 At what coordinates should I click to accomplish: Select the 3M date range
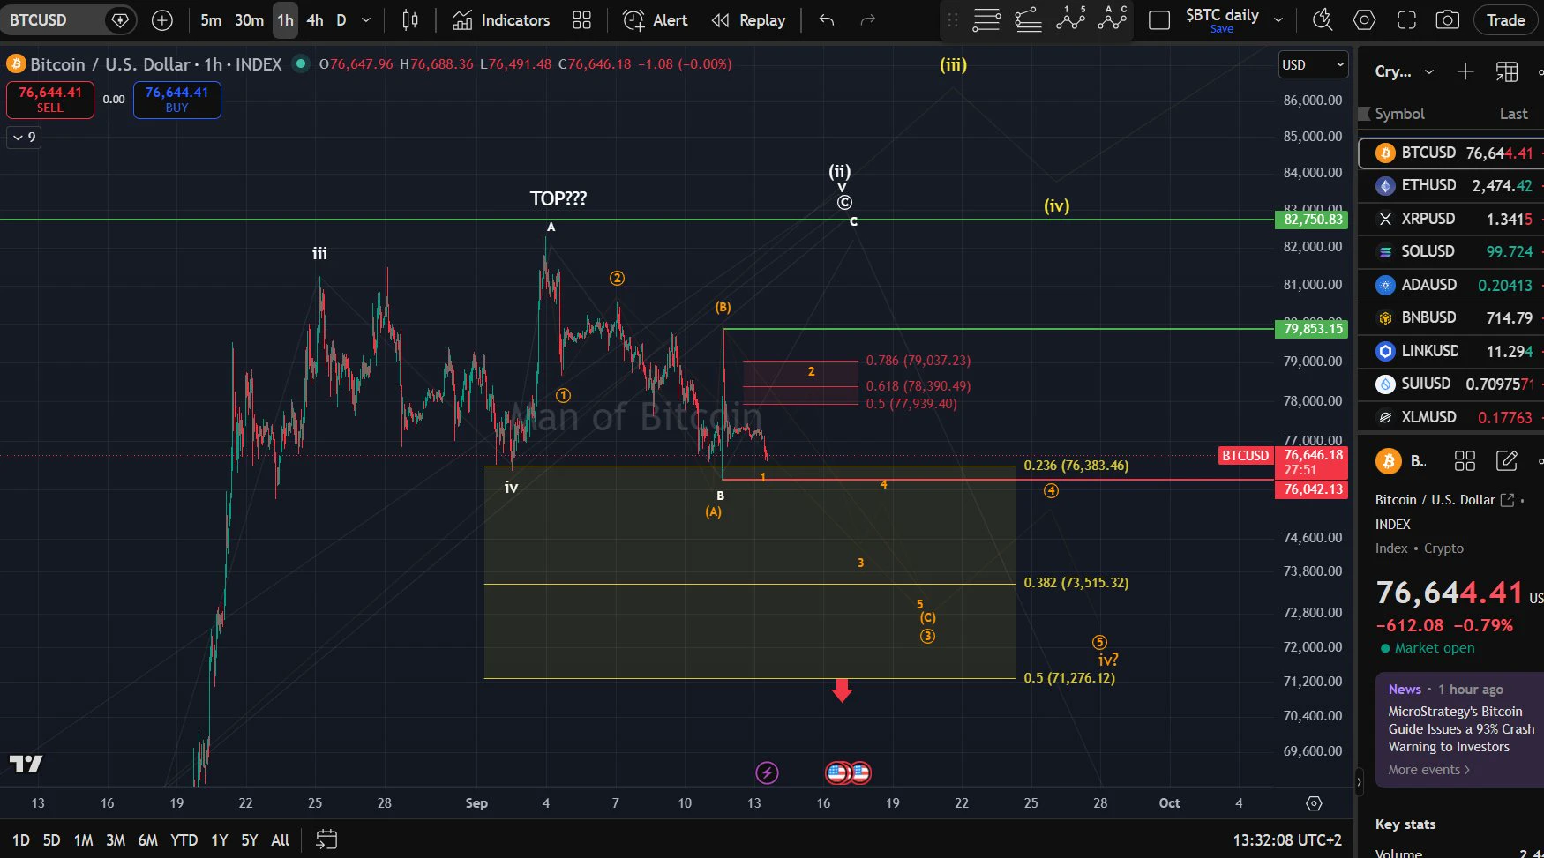coord(116,840)
